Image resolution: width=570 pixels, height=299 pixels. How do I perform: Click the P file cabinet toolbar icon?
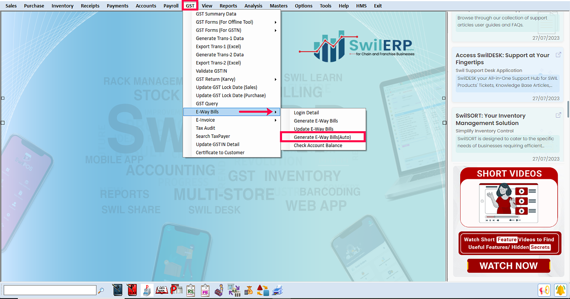147,290
